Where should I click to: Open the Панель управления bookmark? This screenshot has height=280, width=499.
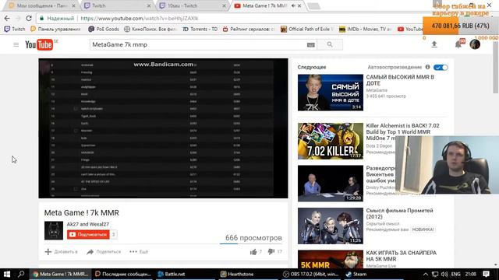(55, 30)
